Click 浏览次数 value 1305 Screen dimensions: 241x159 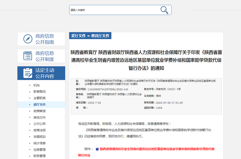pyautogui.click(x=159, y=108)
